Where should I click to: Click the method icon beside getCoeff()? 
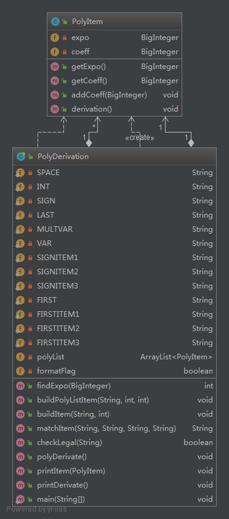[x=55, y=81]
